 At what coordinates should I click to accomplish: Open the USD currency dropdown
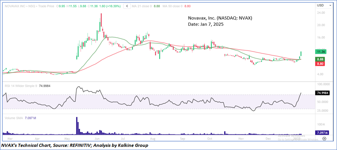pos(324,5)
